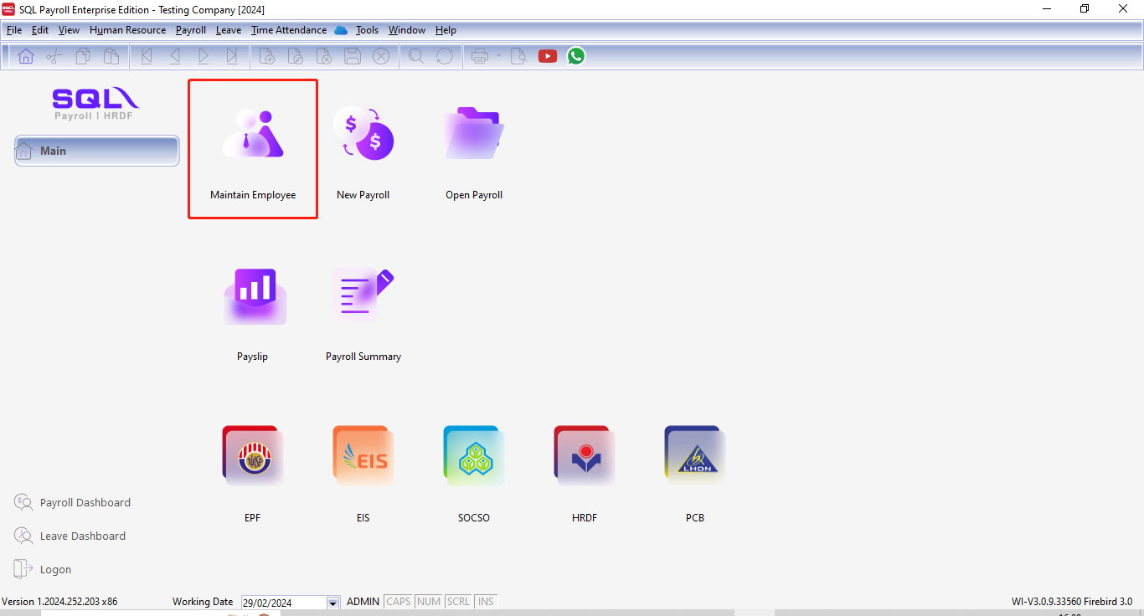Click Logon in the sidebar
The height and width of the screenshot is (616, 1144).
[x=55, y=570]
